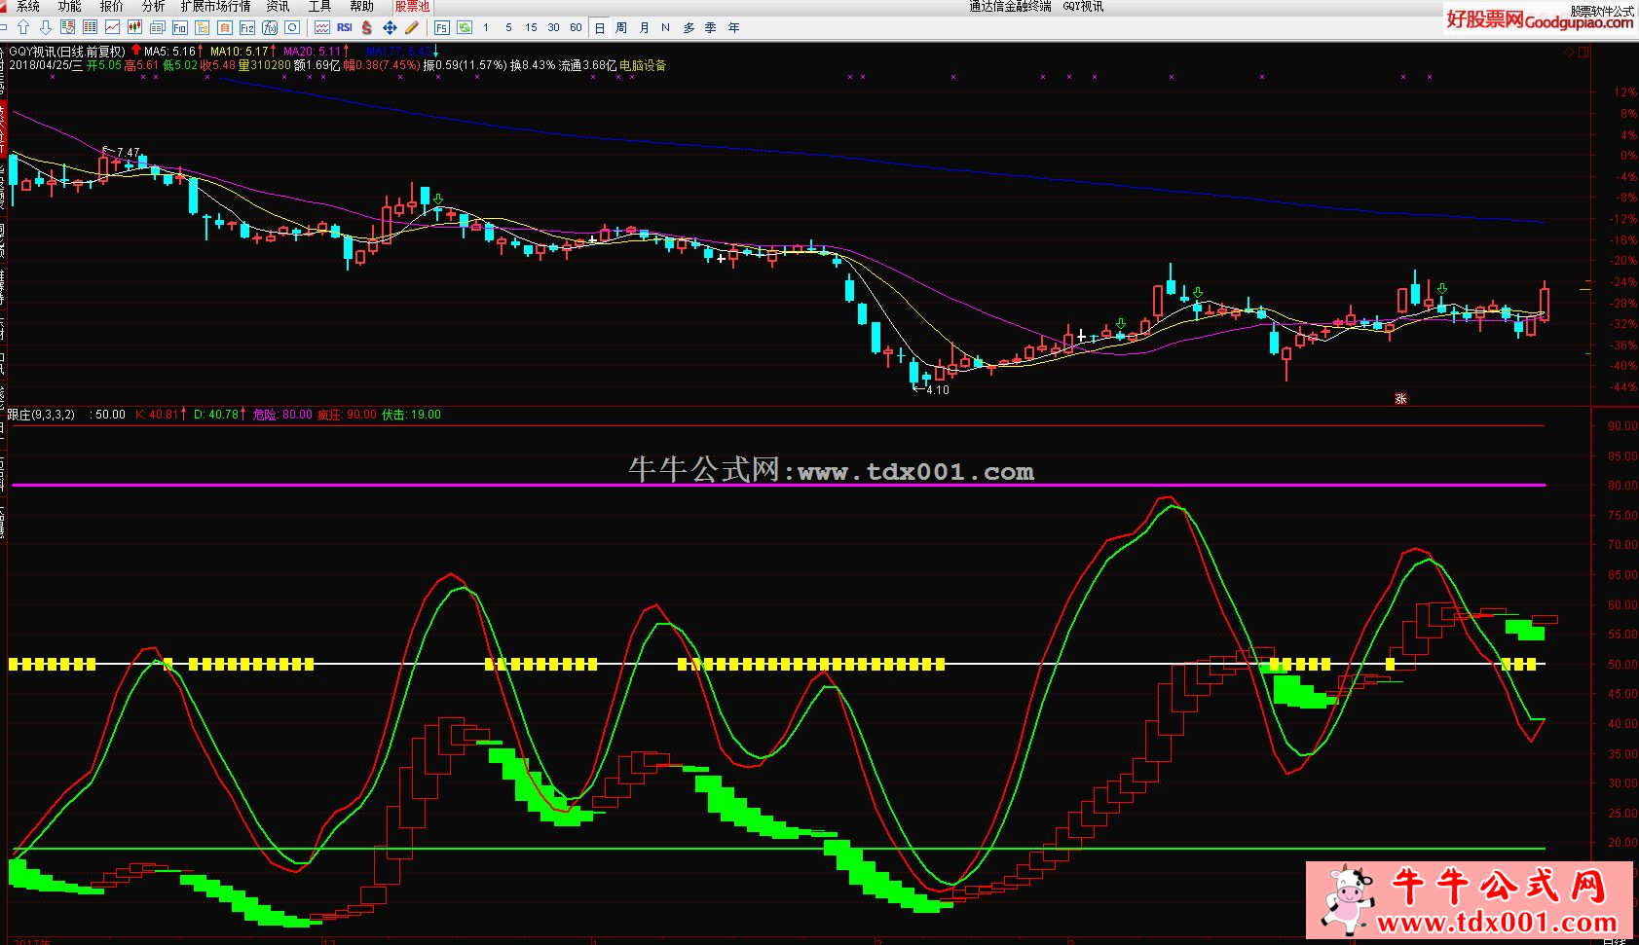Image resolution: width=1639 pixels, height=945 pixels.
Task: Open the F10 company info icon
Action: click(x=179, y=27)
